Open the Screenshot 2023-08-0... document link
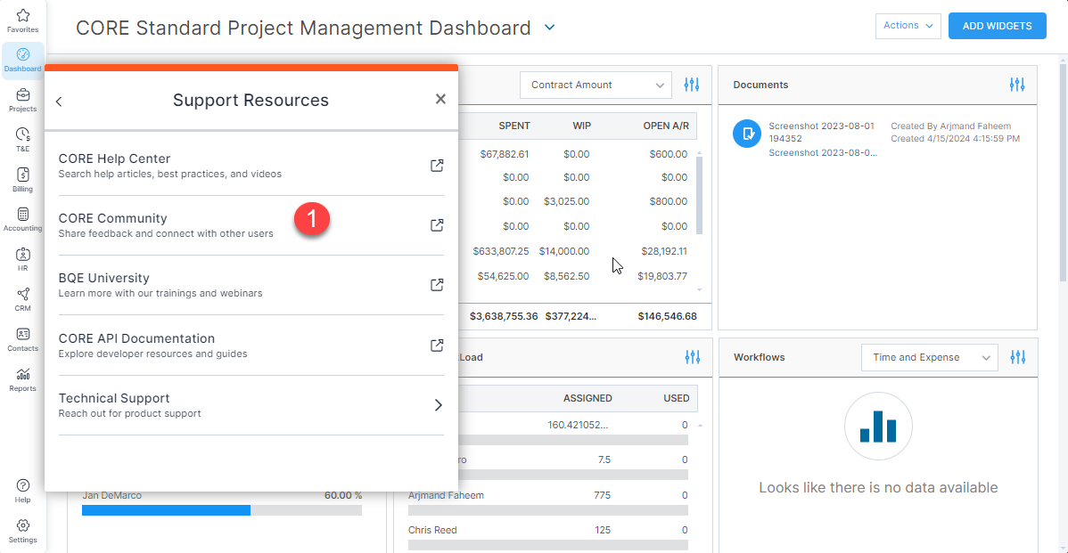This screenshot has height=553, width=1068. (x=823, y=152)
